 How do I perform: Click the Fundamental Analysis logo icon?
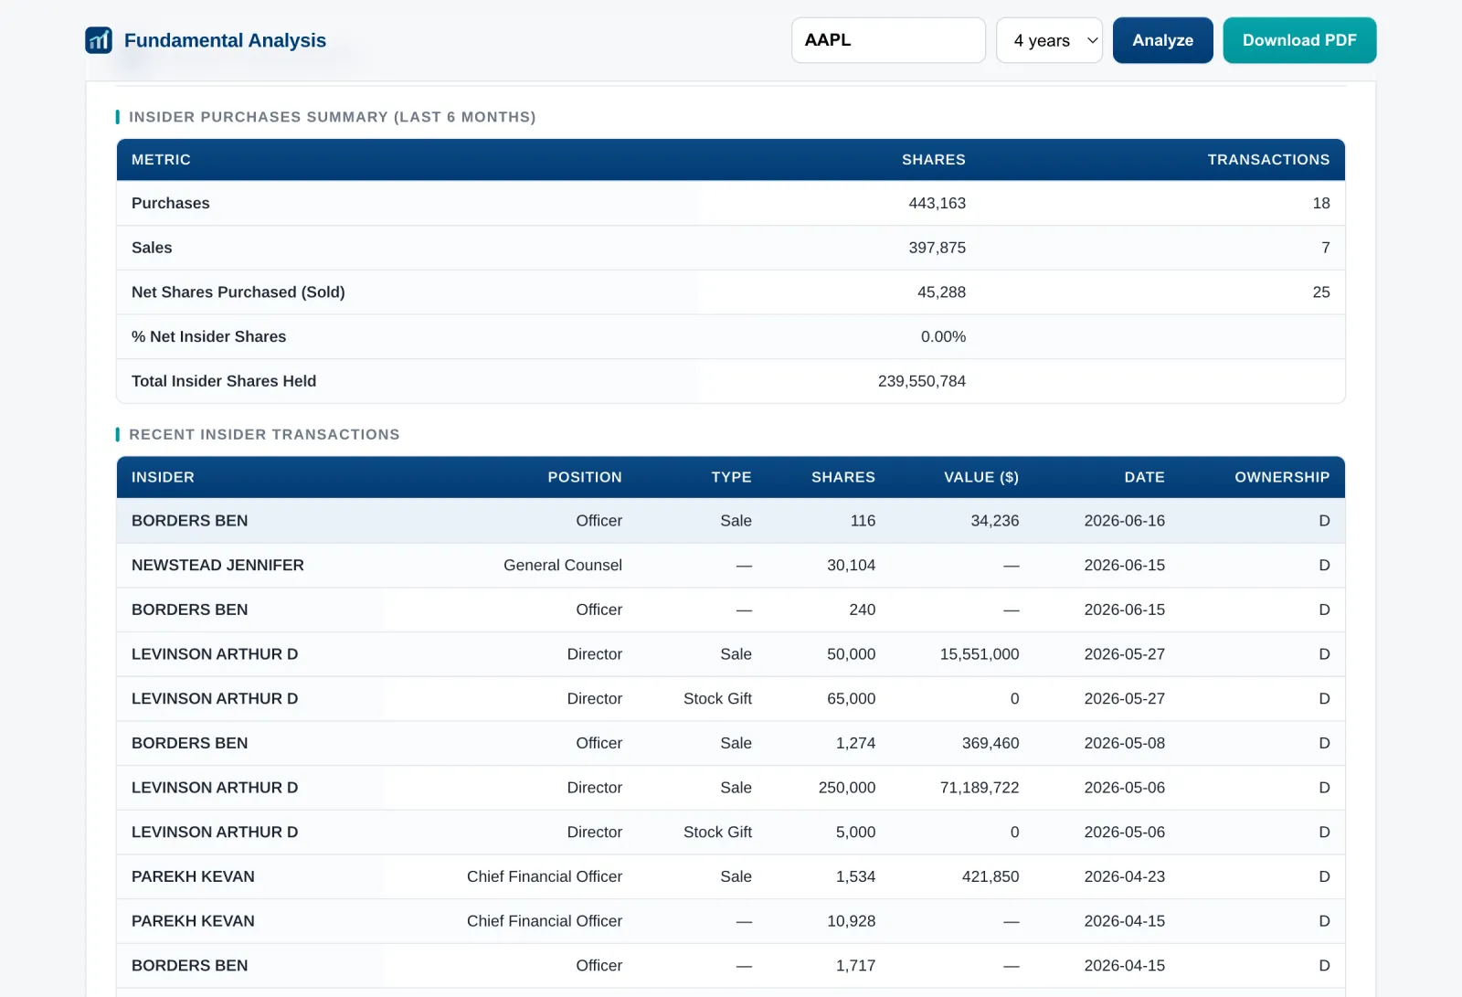click(99, 40)
